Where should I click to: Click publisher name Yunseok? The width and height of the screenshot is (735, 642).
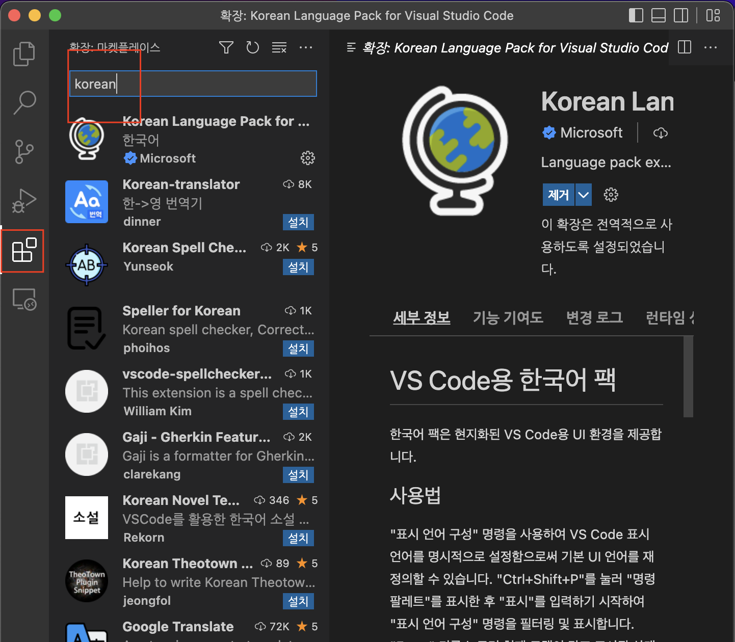pos(148,266)
